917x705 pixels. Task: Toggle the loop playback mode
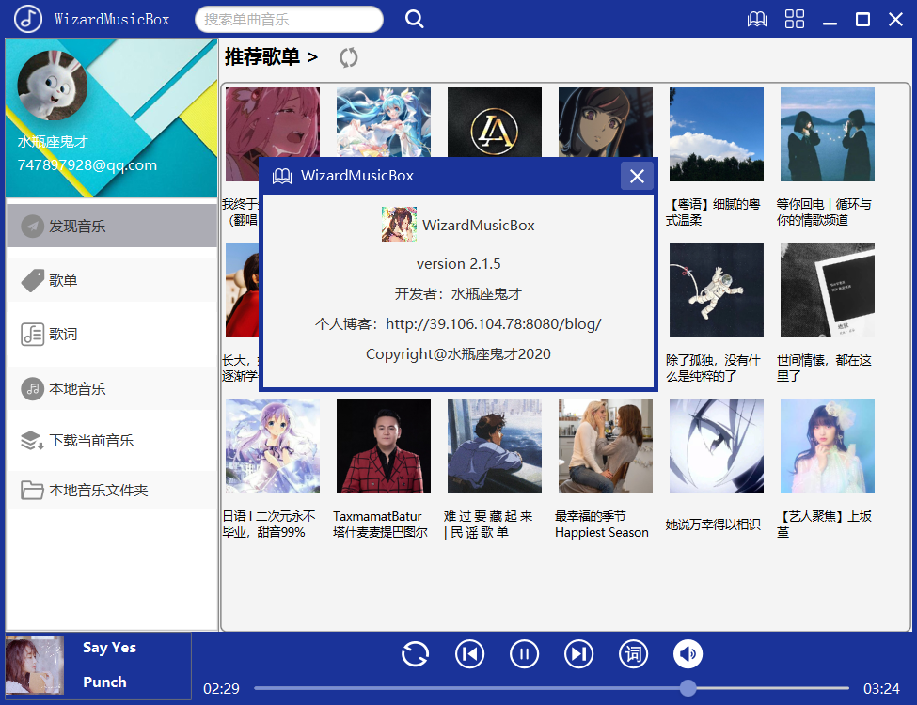pyautogui.click(x=415, y=653)
